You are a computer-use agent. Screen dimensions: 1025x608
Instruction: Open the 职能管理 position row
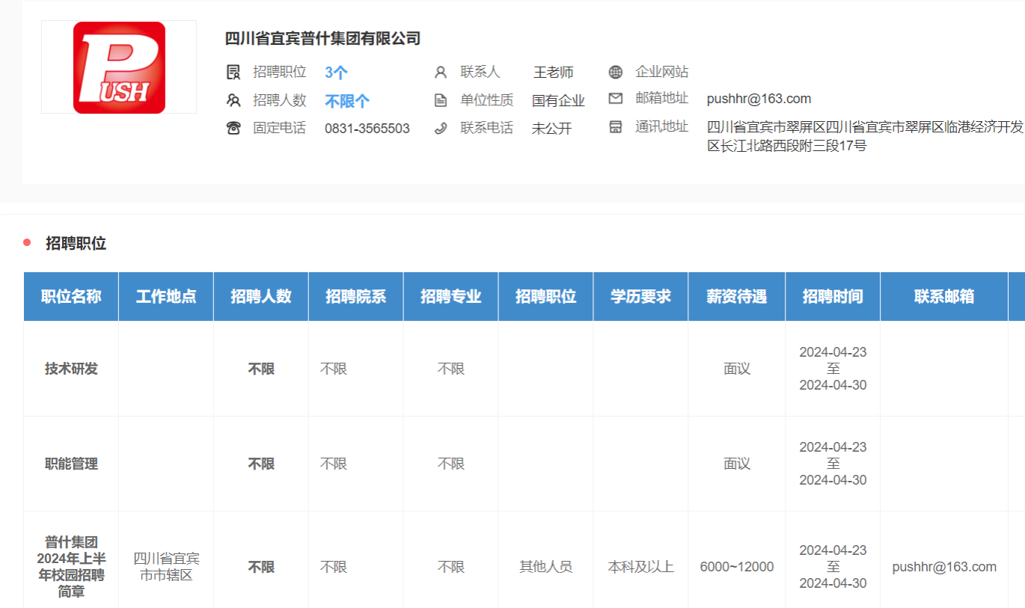[71, 464]
